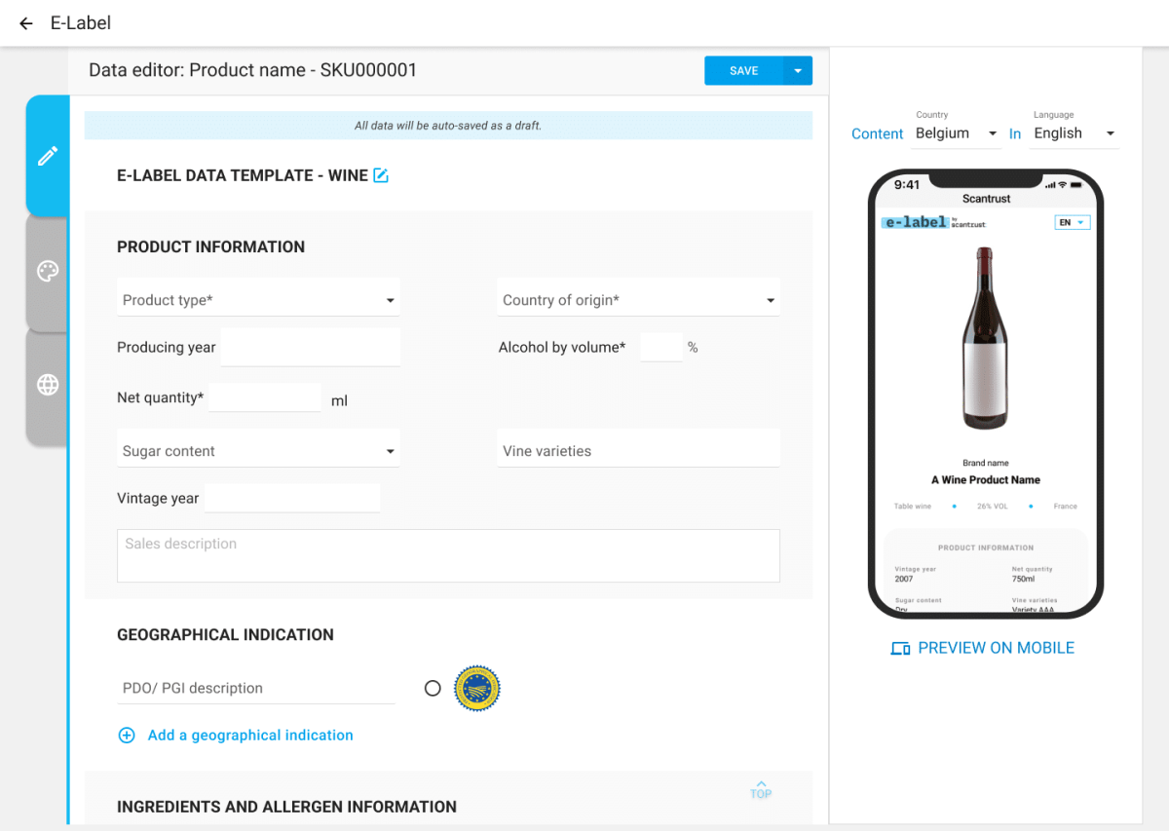Screen dimensions: 1169x831
Task: Click PREVIEW ON MOBILE link
Action: point(997,649)
